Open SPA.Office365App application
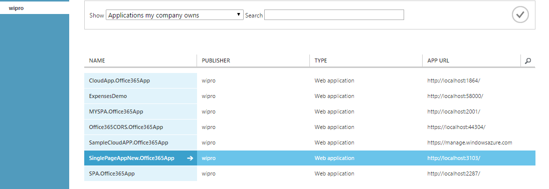 (112, 173)
